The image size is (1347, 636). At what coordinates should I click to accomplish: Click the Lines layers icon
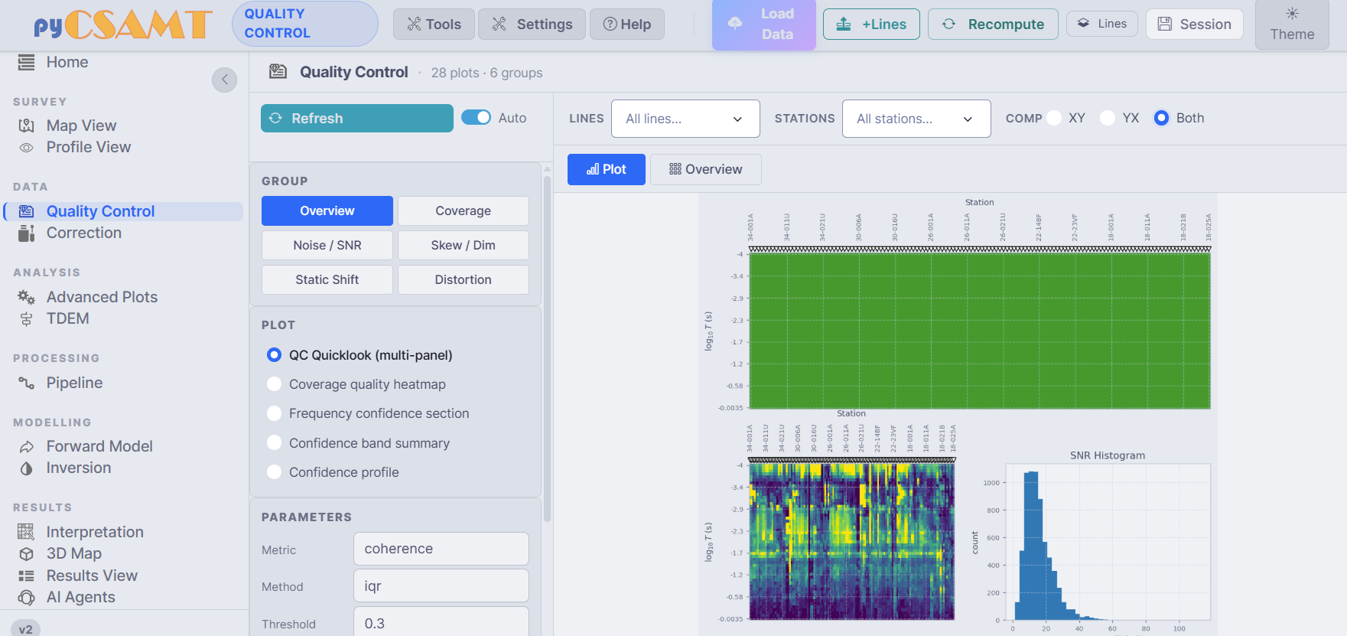pyautogui.click(x=1083, y=24)
